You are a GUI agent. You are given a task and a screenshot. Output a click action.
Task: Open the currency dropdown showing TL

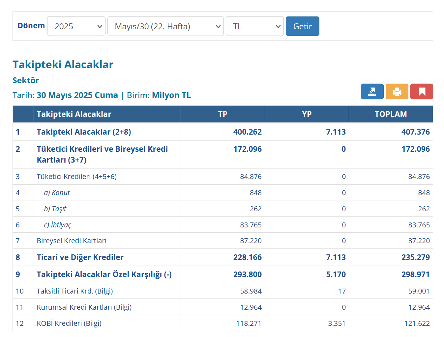(254, 26)
